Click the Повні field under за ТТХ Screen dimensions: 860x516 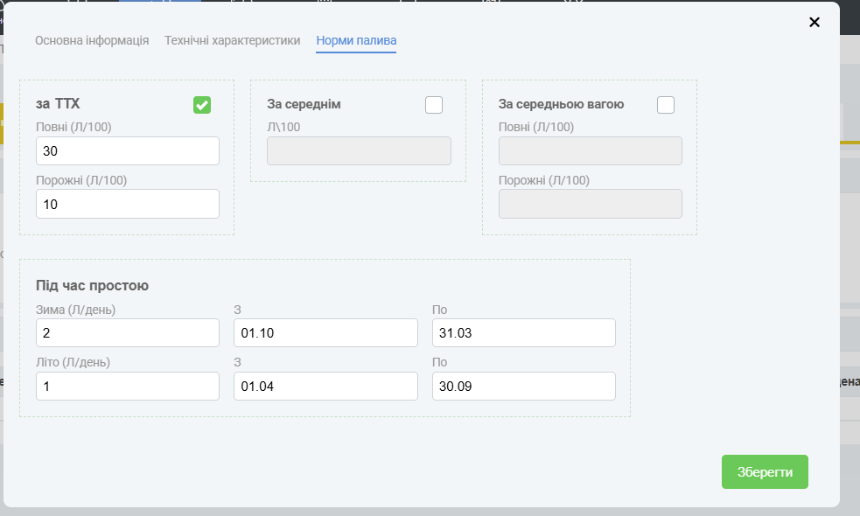(128, 151)
